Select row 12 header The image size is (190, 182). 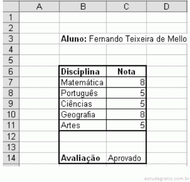click(11, 137)
